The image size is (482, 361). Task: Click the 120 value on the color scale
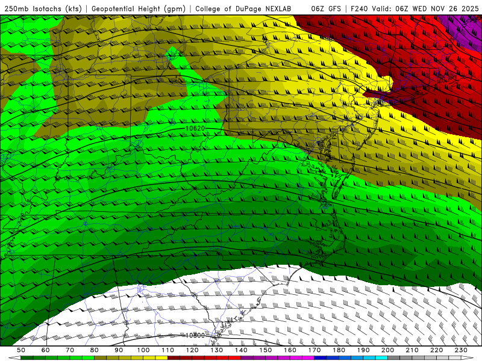click(192, 350)
